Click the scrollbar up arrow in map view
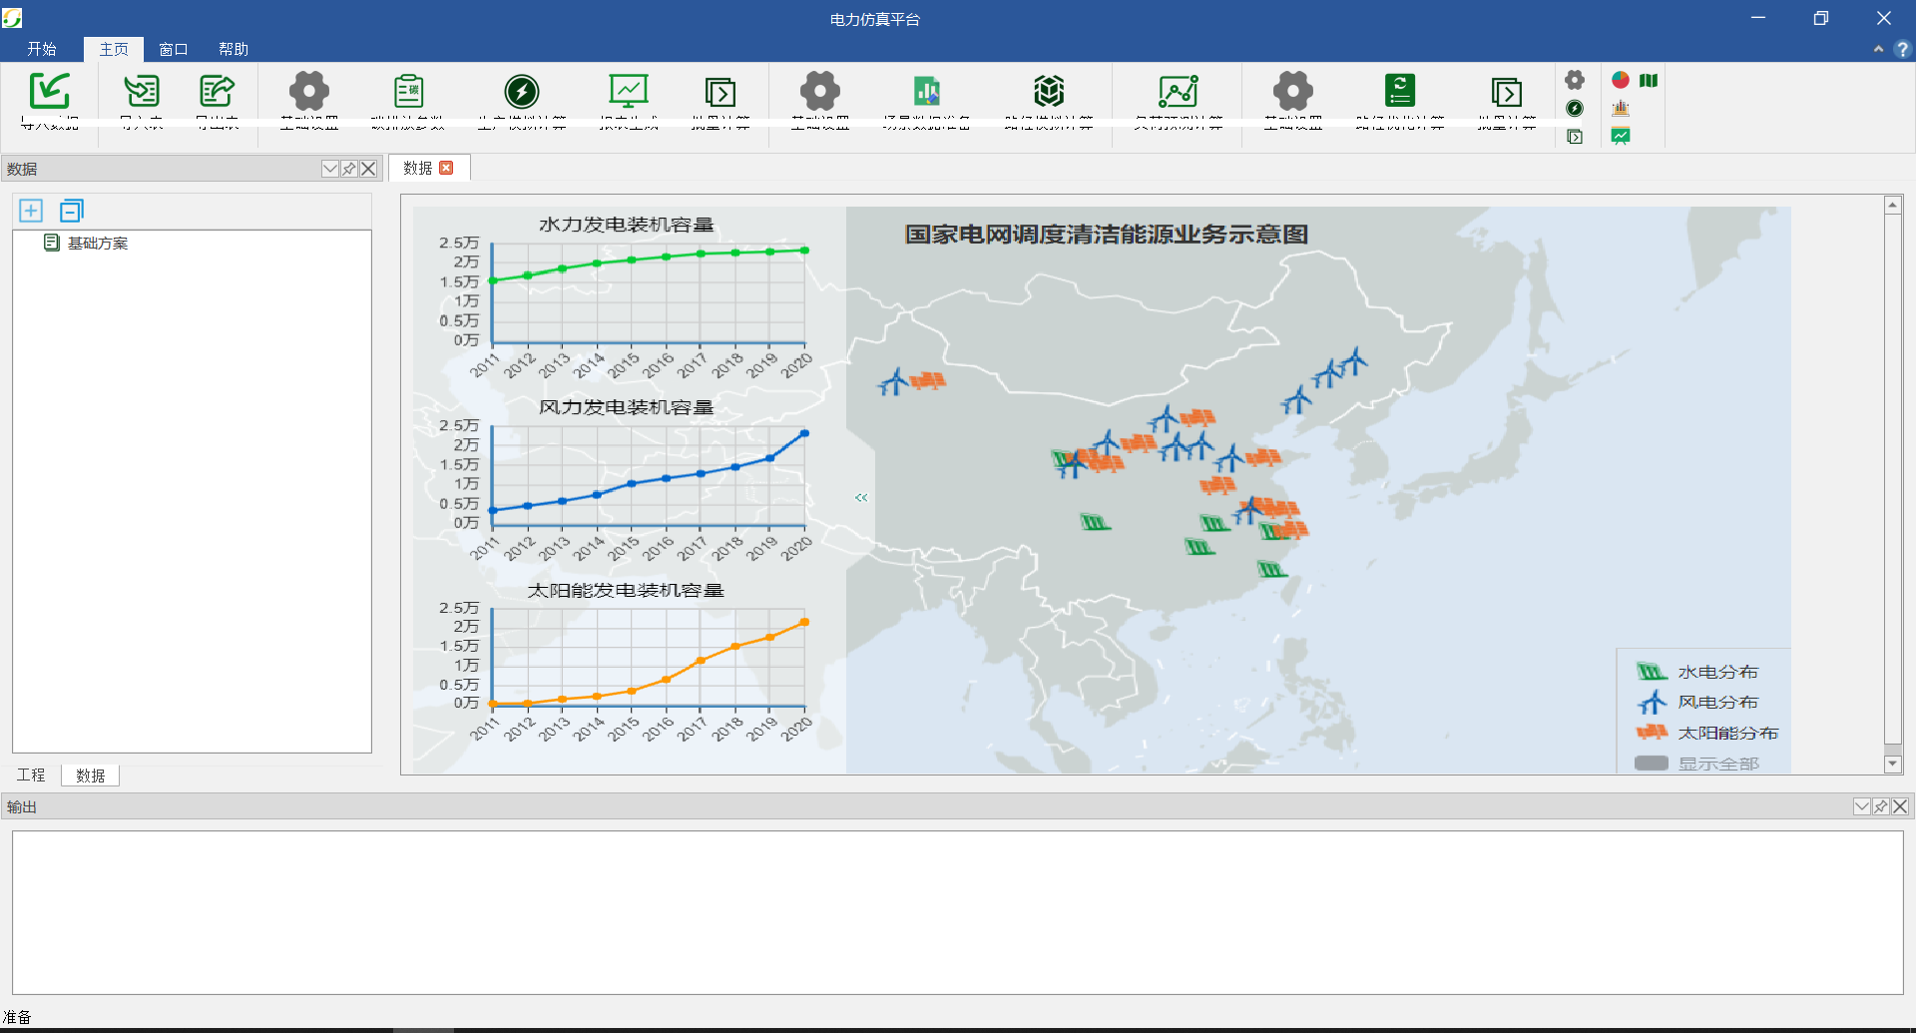Image resolution: width=1916 pixels, height=1033 pixels. tap(1892, 205)
